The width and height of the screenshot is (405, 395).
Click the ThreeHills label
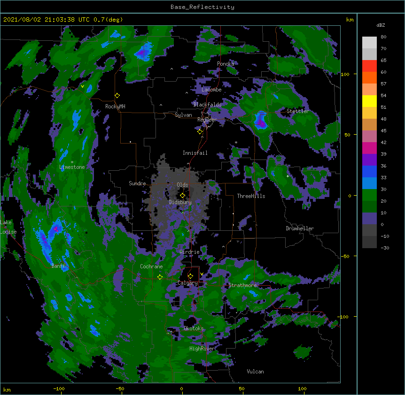251,196
